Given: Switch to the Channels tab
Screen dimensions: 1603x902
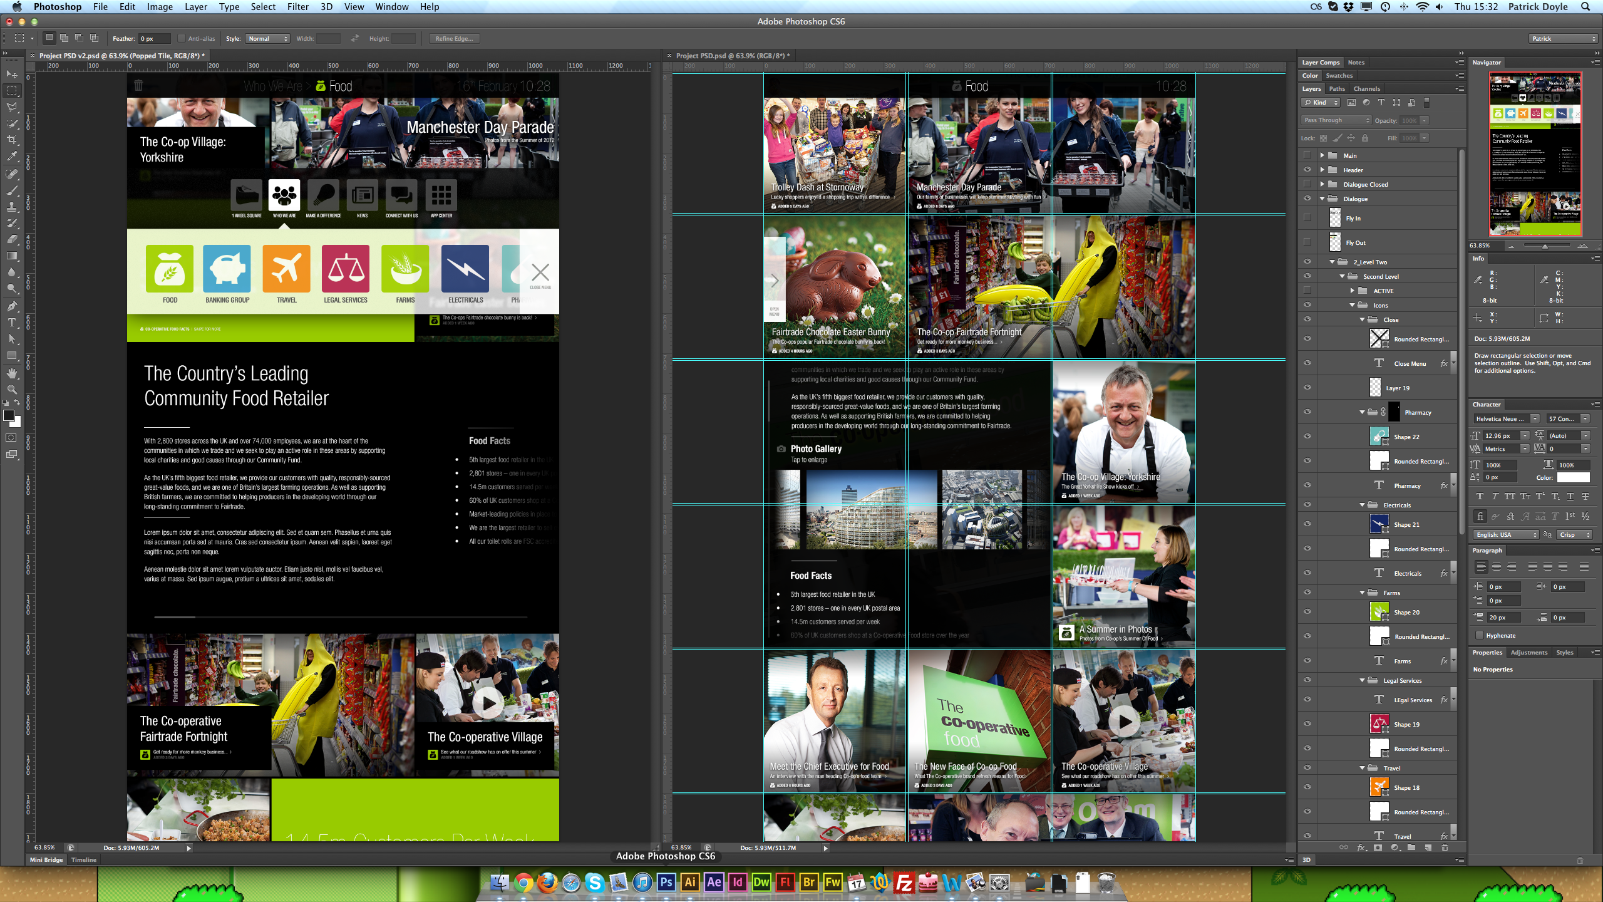Looking at the screenshot, I should click(x=1367, y=88).
